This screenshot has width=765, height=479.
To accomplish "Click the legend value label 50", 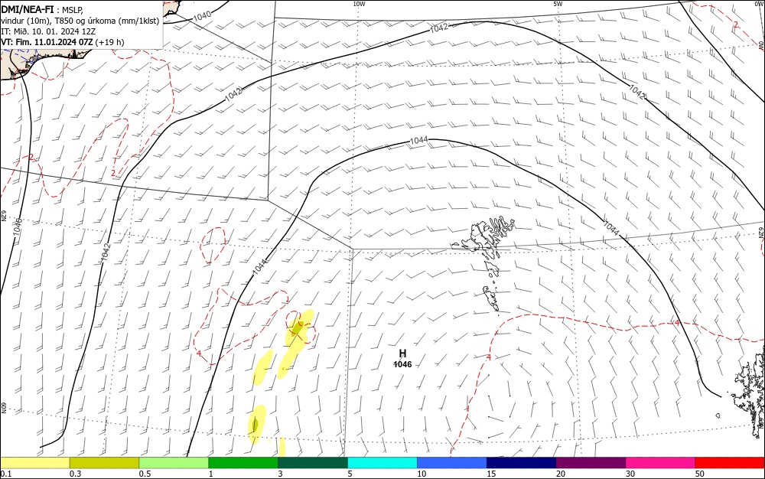I will pos(700,474).
